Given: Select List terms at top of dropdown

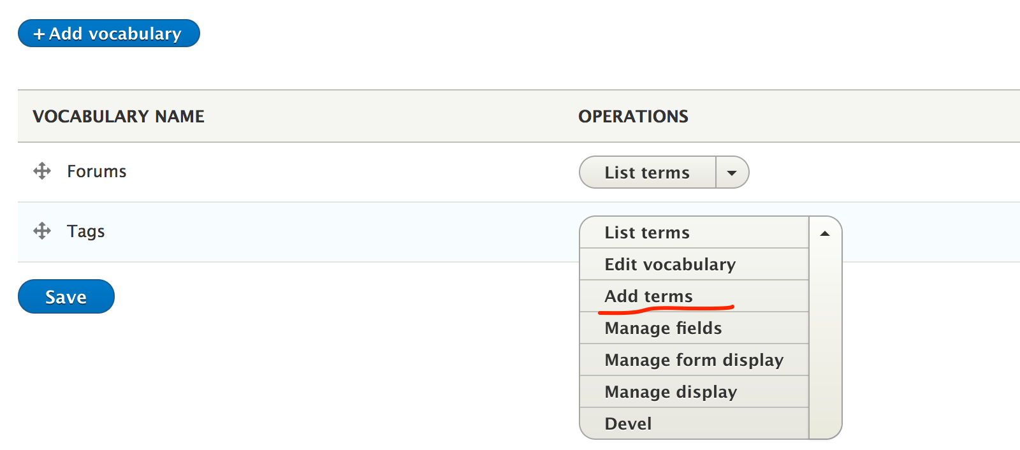Looking at the screenshot, I should point(646,232).
